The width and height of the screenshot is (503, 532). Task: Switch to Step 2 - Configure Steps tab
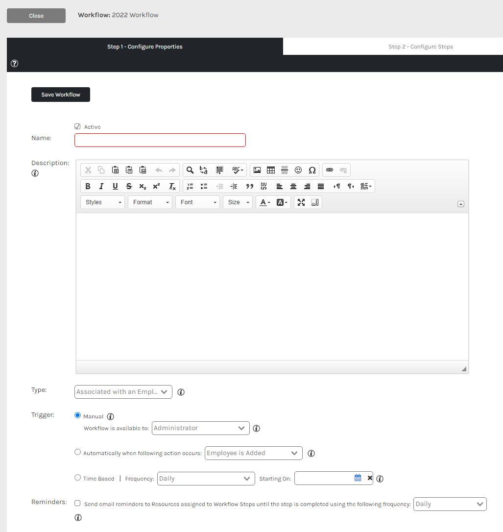421,47
